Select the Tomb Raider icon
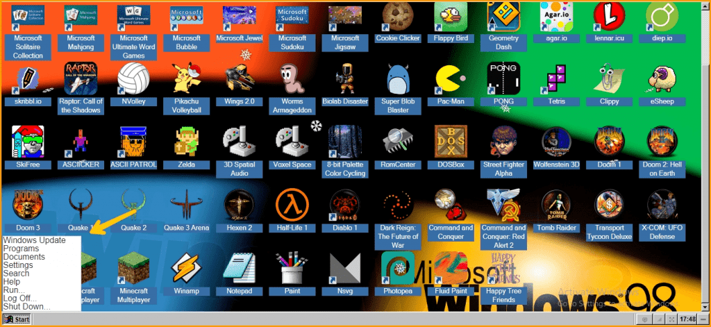Image resolution: width=711 pixels, height=327 pixels. 556,205
